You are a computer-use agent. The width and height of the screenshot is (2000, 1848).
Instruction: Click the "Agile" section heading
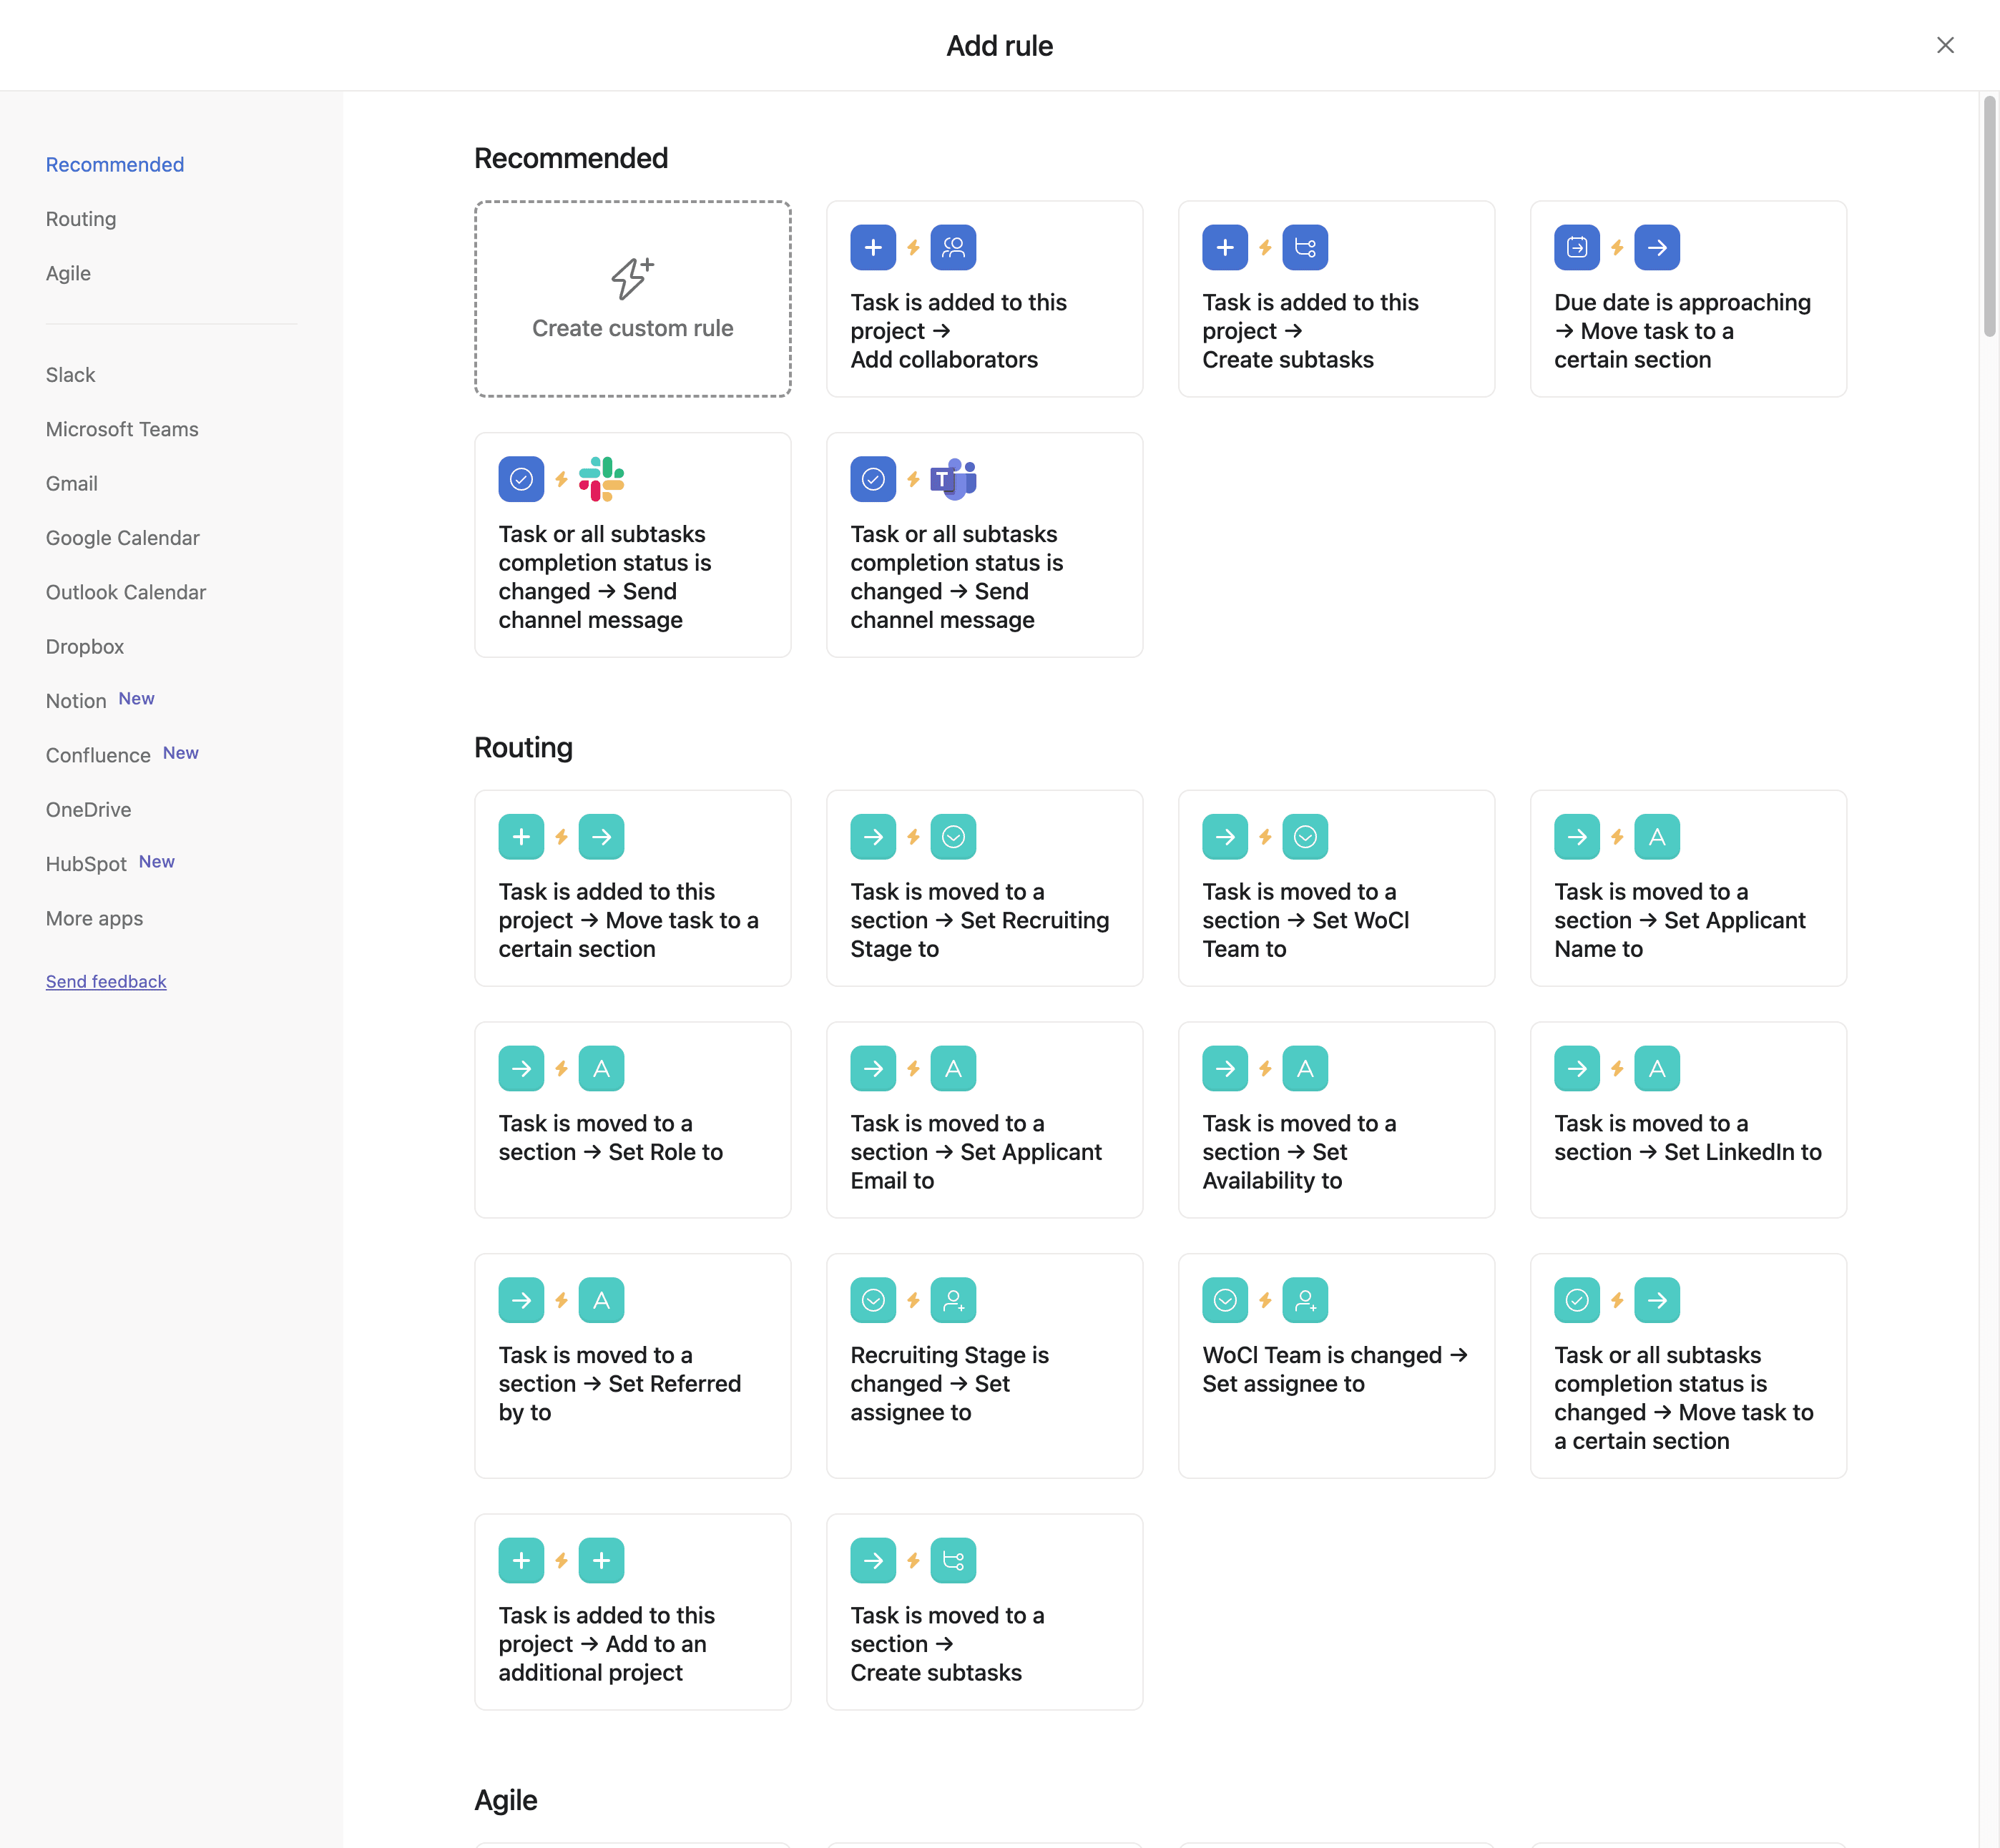[505, 1801]
